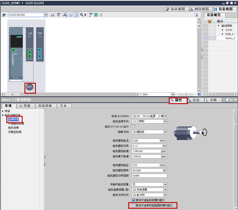The width and height of the screenshot is (238, 210).
Task: Enable the motor 87/104 Hz operation checkbox
Action: click(134, 127)
